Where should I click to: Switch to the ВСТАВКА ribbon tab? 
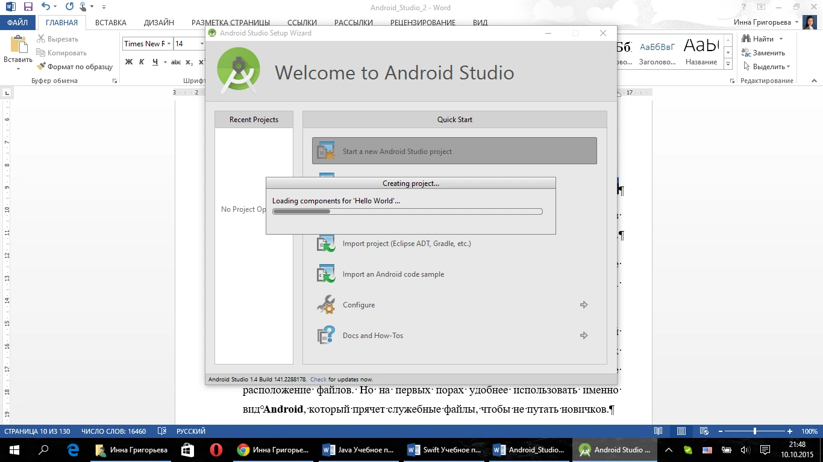111,23
